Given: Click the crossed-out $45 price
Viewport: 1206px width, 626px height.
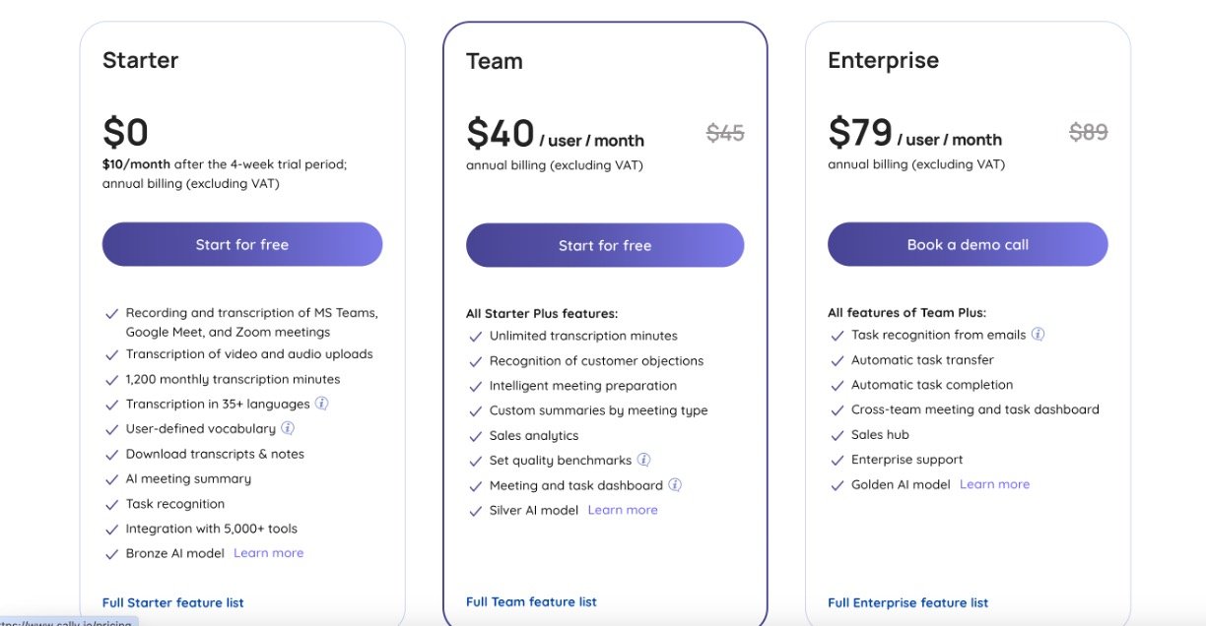Looking at the screenshot, I should 725,133.
